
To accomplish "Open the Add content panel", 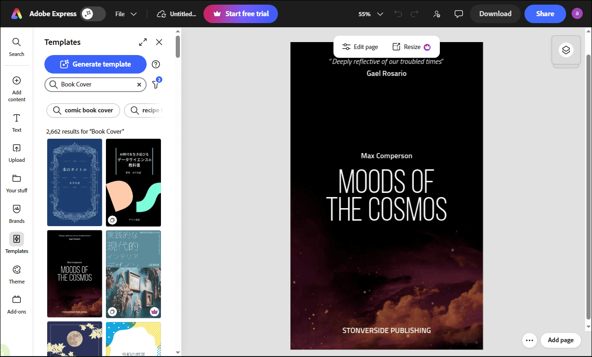I will pos(16,88).
